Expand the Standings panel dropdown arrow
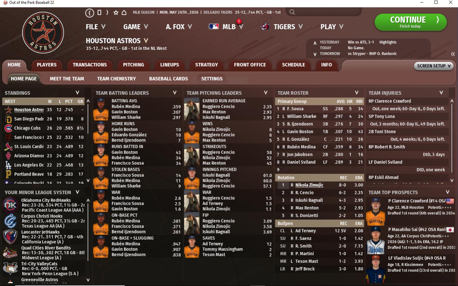 pos(77,93)
